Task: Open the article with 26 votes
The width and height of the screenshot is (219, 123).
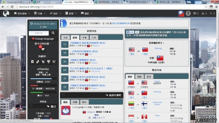Action: [82, 60]
